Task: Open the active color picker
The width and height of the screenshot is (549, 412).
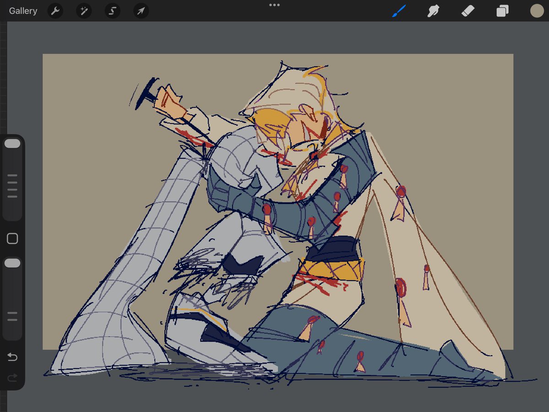Action: (537, 11)
